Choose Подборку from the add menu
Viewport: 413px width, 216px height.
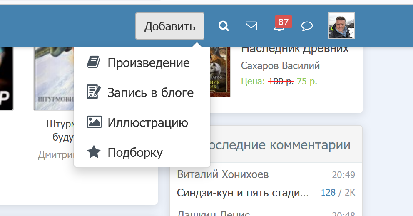click(135, 153)
